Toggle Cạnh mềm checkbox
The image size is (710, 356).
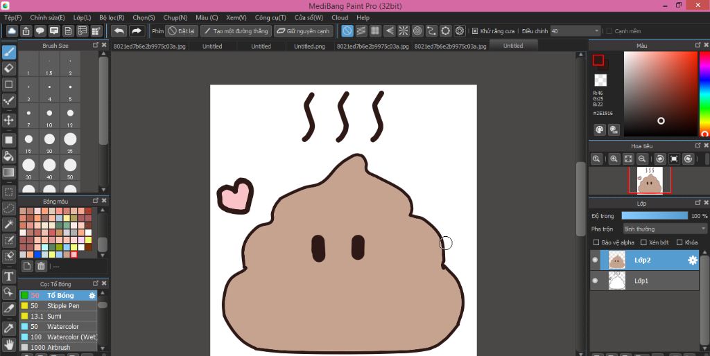coord(609,31)
